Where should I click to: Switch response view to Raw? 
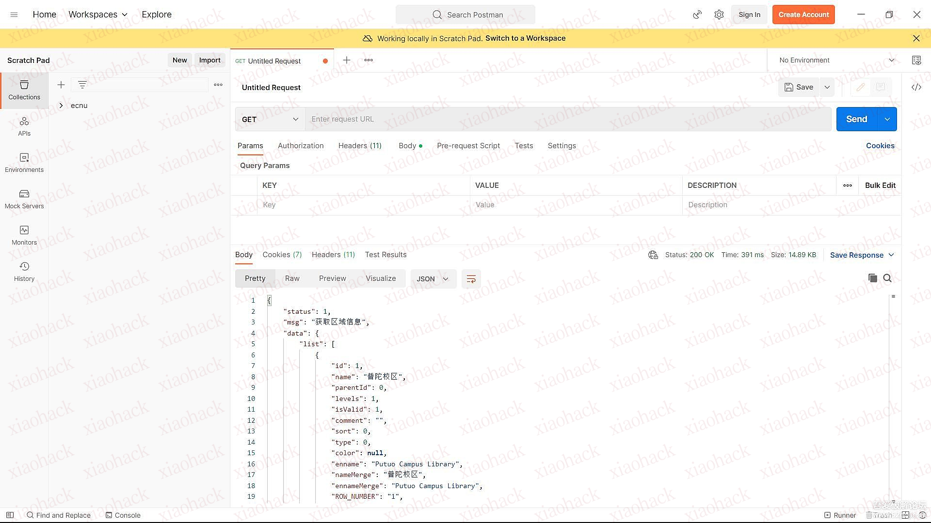point(292,278)
